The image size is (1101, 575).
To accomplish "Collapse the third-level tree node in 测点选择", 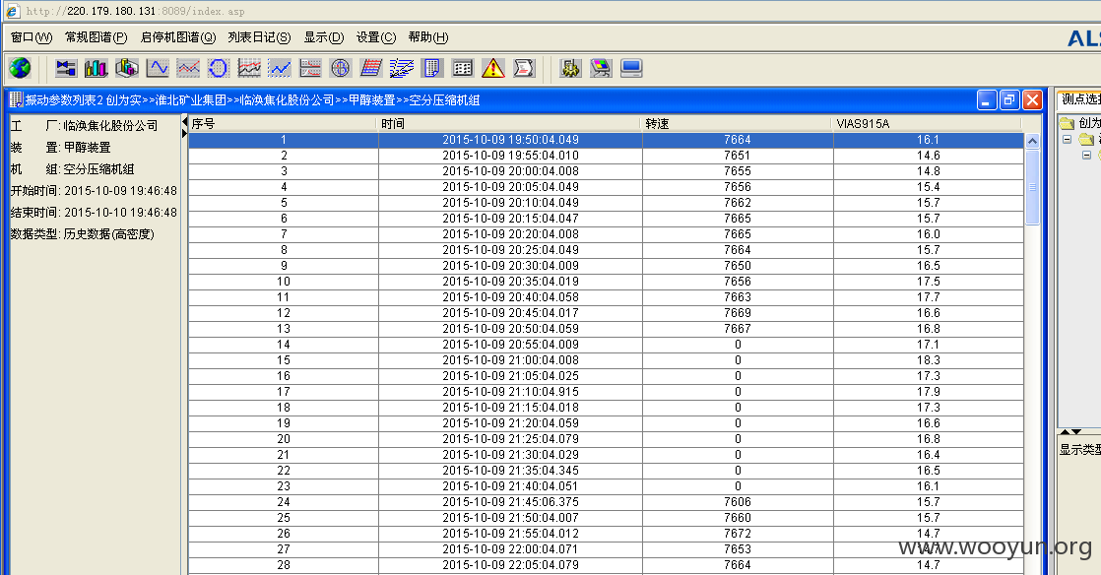I will [1086, 155].
